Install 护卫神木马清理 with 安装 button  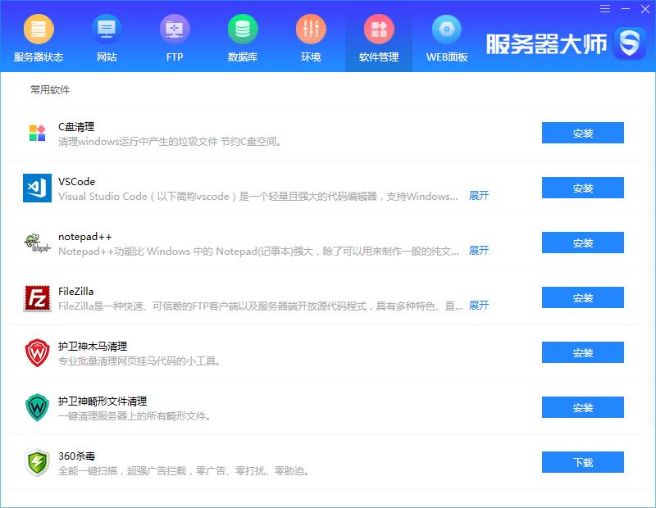(583, 352)
